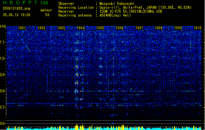The height and width of the screenshot is (130, 205).
Task: Click the 0.6 kHz axis label
Action: [3, 123]
